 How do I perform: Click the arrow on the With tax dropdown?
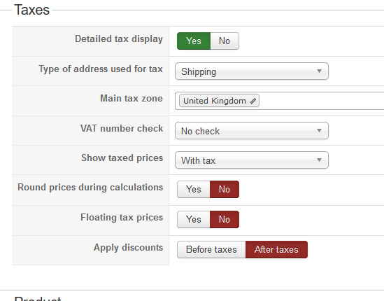pyautogui.click(x=319, y=160)
